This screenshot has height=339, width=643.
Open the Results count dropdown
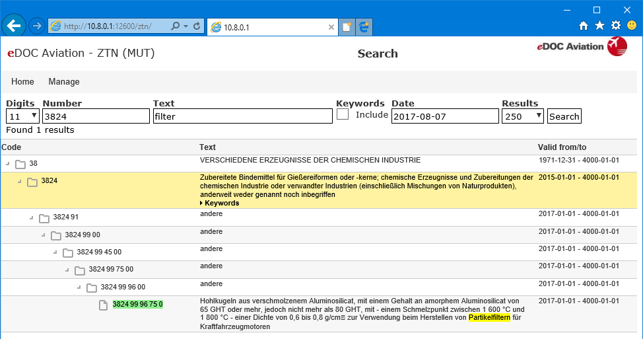(x=522, y=116)
